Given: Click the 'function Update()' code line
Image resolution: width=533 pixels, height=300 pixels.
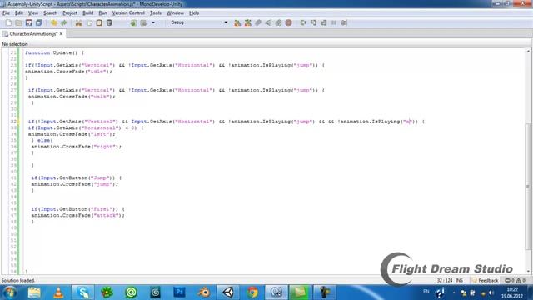Looking at the screenshot, I should [x=54, y=53].
